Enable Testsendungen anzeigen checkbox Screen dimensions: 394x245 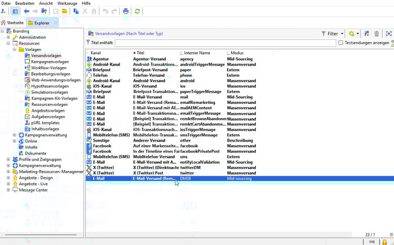tap(341, 42)
